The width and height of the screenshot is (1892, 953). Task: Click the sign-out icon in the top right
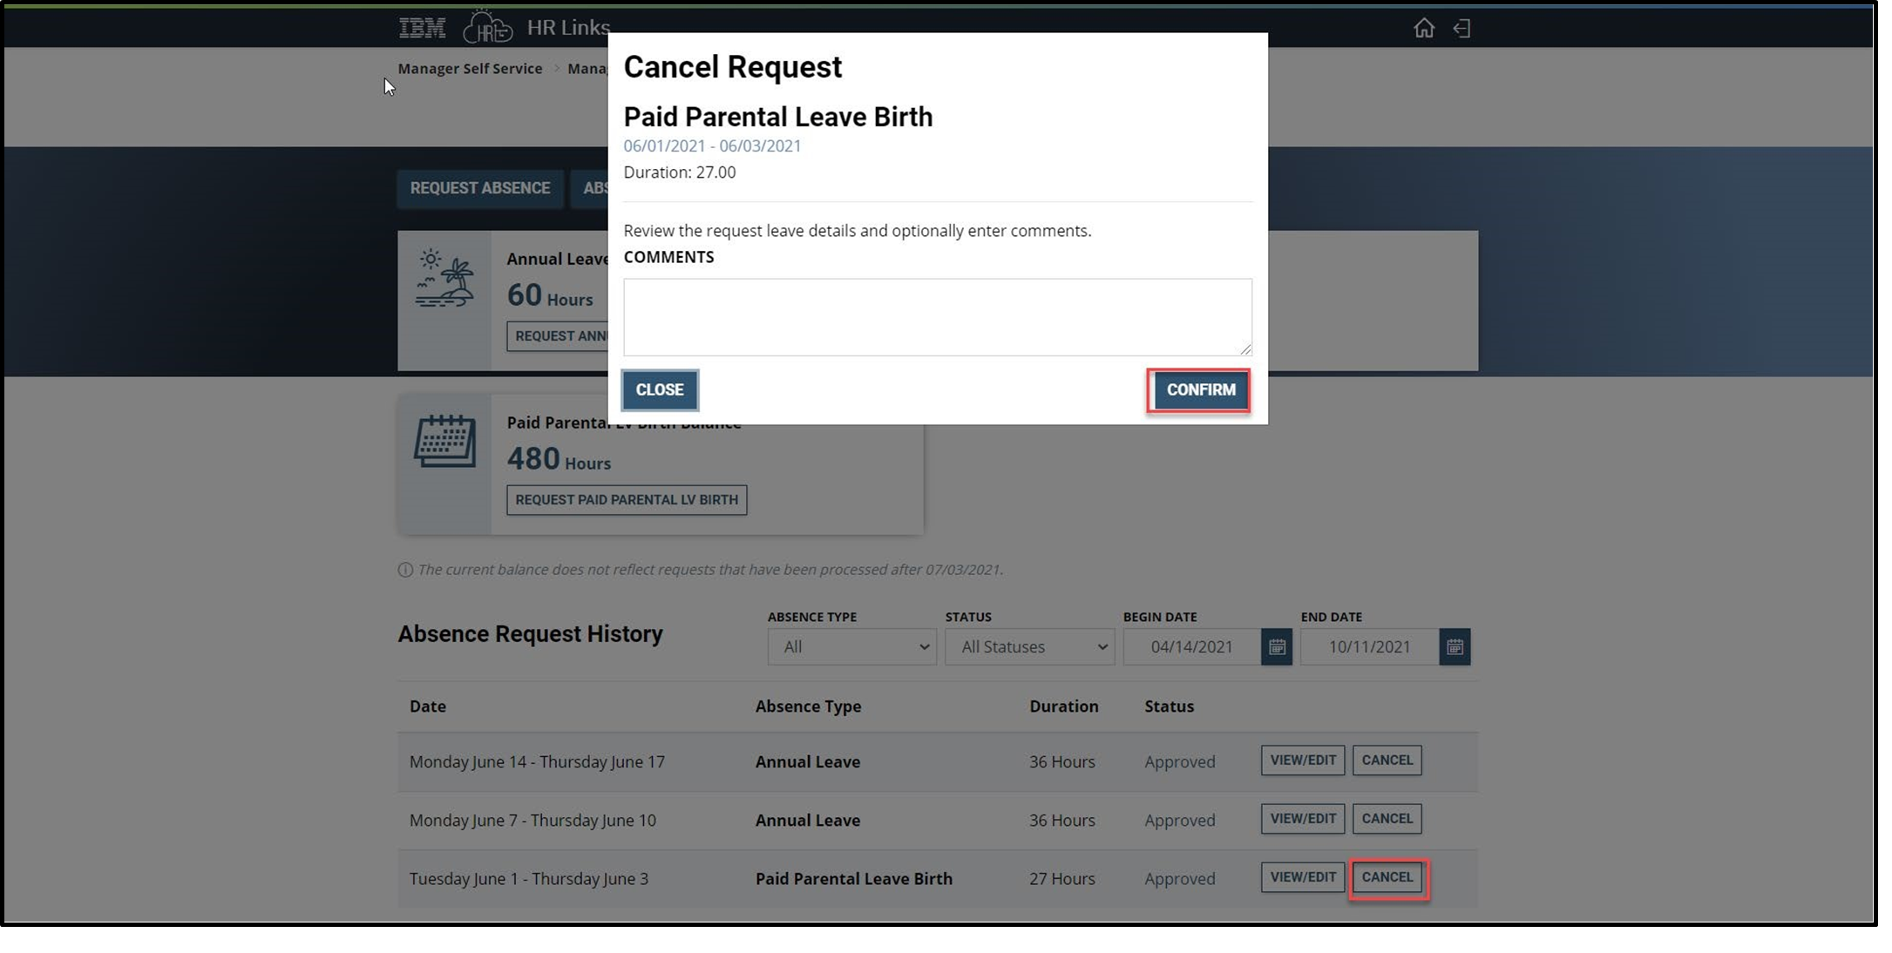(1461, 27)
